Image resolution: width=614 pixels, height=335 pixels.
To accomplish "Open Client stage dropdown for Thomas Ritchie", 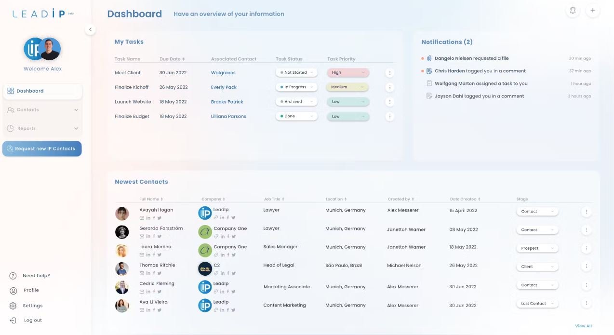I will click(537, 267).
